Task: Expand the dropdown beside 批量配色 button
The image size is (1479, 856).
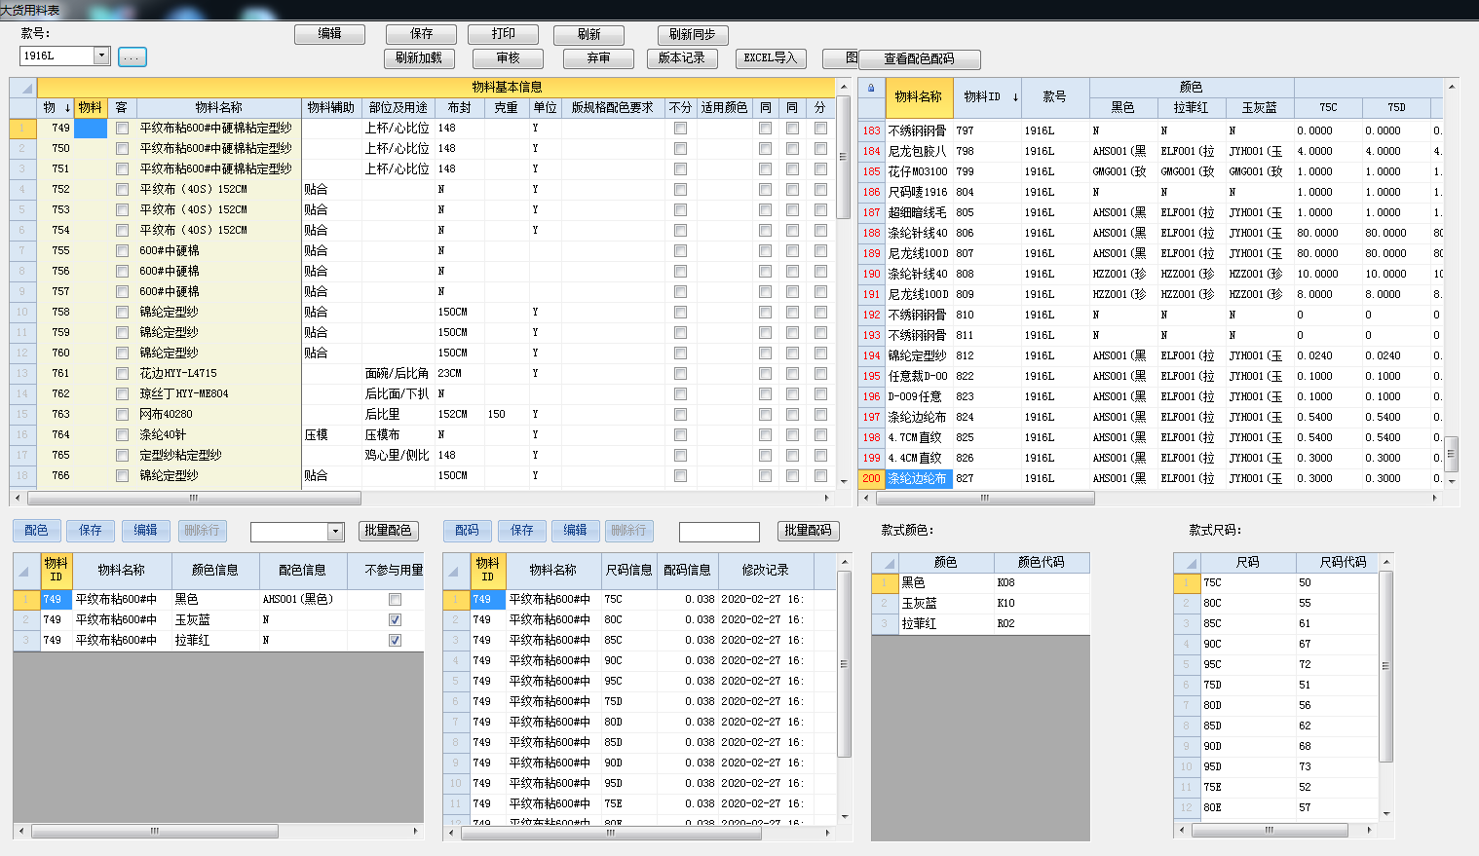Action: point(336,532)
